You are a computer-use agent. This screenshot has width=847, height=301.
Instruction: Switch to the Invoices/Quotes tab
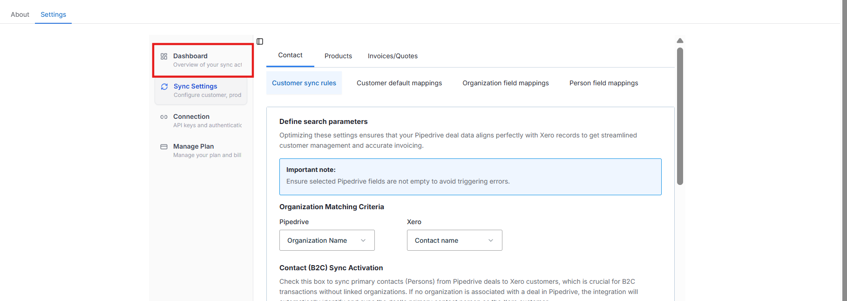pyautogui.click(x=393, y=56)
